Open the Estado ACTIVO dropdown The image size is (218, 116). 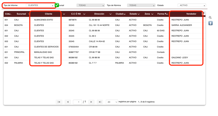pos(192,5)
